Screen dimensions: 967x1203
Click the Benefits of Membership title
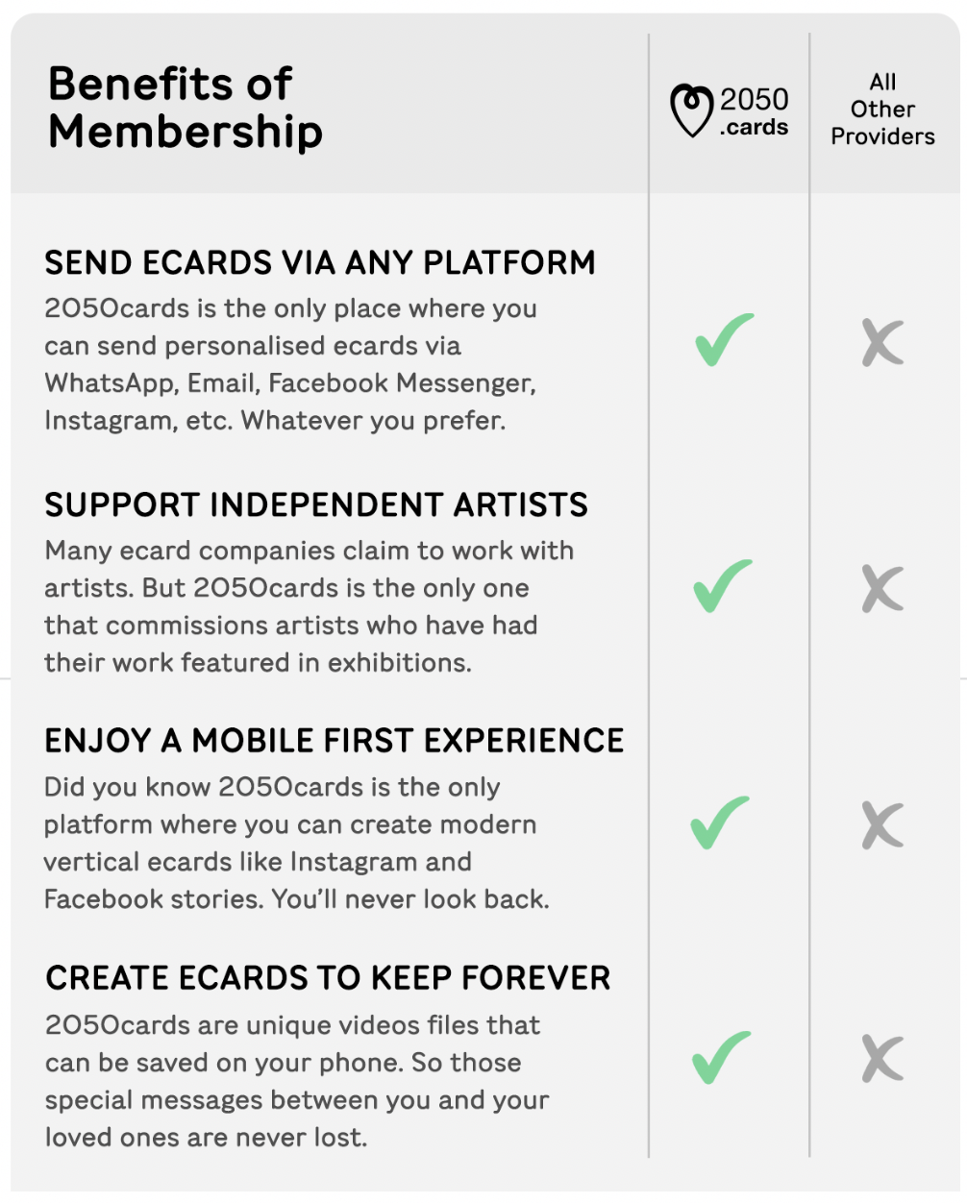point(185,108)
